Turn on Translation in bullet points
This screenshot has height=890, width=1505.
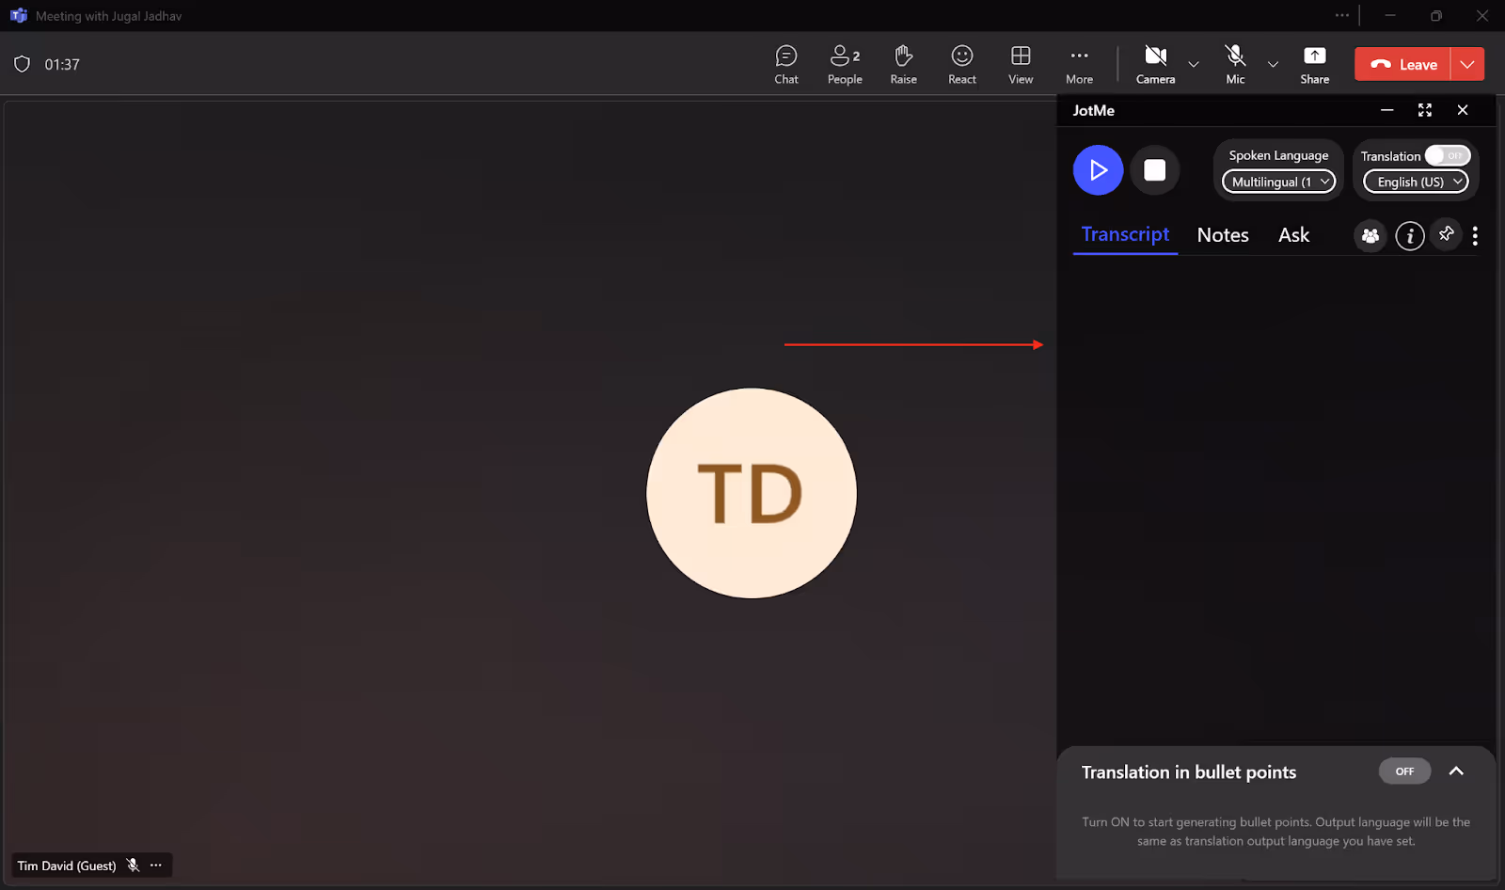click(1404, 771)
